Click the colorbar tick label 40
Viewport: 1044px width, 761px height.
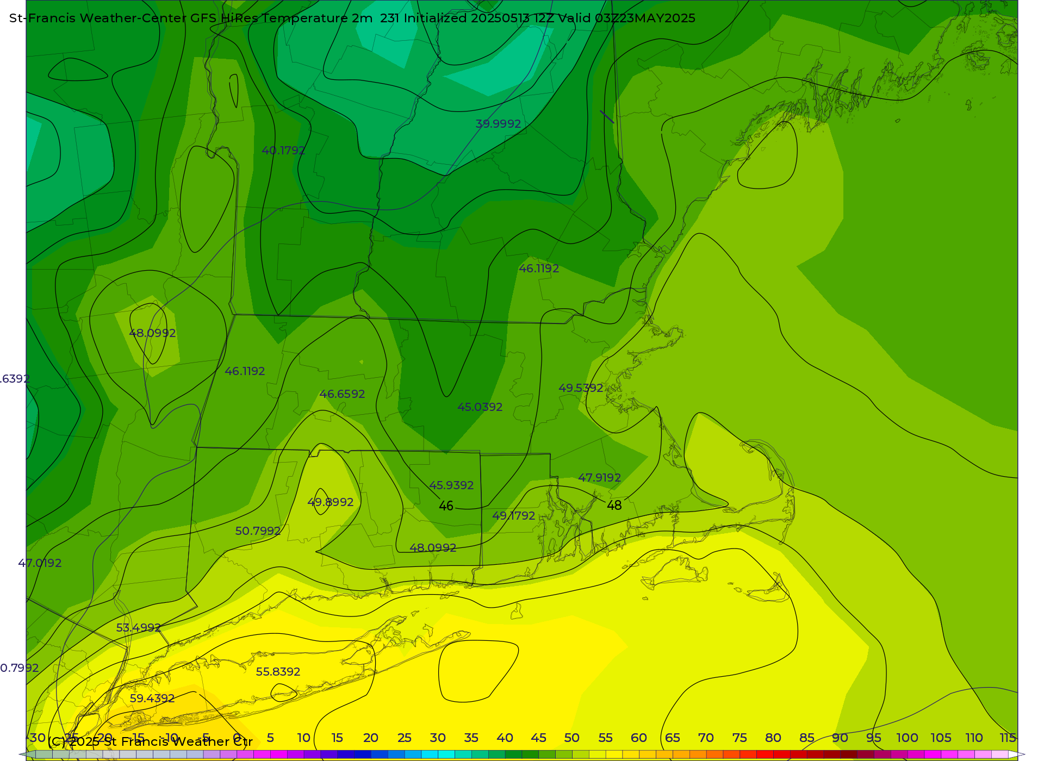coord(505,738)
